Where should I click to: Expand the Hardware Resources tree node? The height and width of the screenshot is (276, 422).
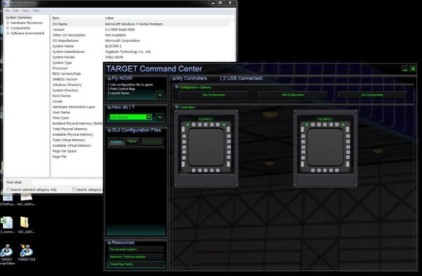point(8,23)
